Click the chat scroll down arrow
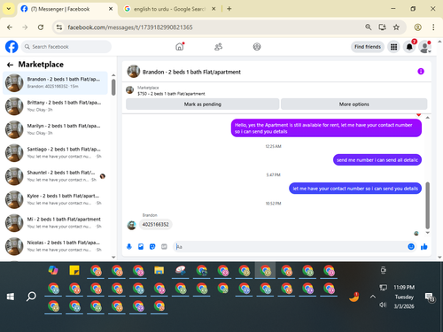Viewport: 443px width, 332px height. 427,233
